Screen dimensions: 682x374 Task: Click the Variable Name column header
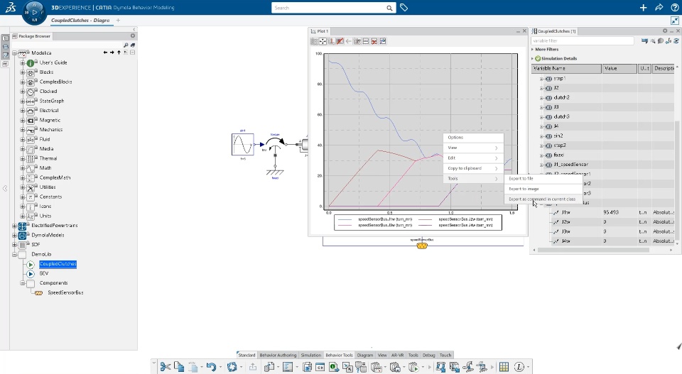pos(566,68)
